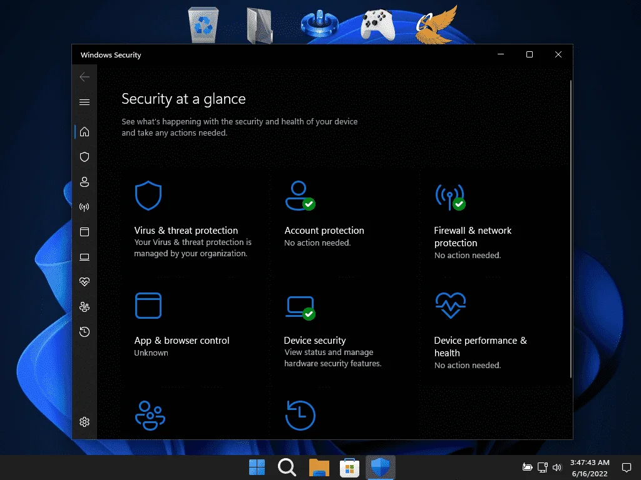This screenshot has width=641, height=480.
Task: Click 'Unknown' status under App & browser
Action: (x=151, y=352)
